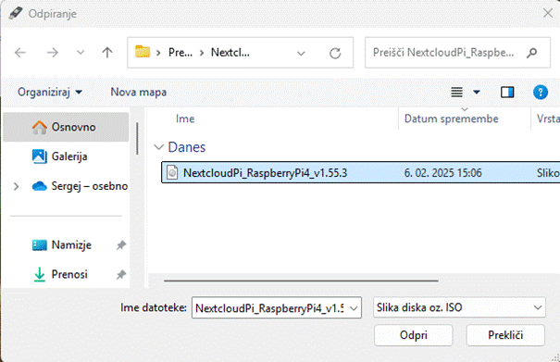Go forward using the right arrow
The width and height of the screenshot is (560, 362).
coord(53,53)
